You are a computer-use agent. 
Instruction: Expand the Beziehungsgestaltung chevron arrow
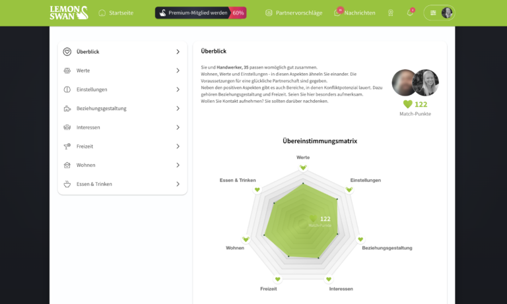(178, 109)
